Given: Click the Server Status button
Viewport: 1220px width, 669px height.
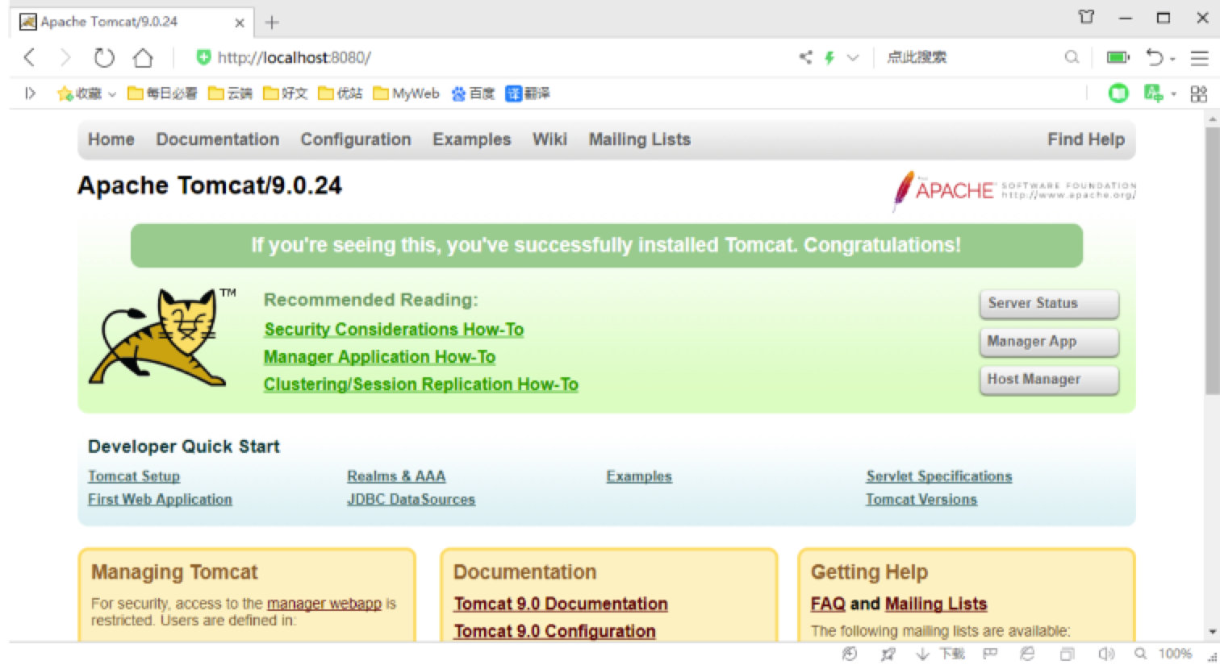Looking at the screenshot, I should coord(1049,304).
